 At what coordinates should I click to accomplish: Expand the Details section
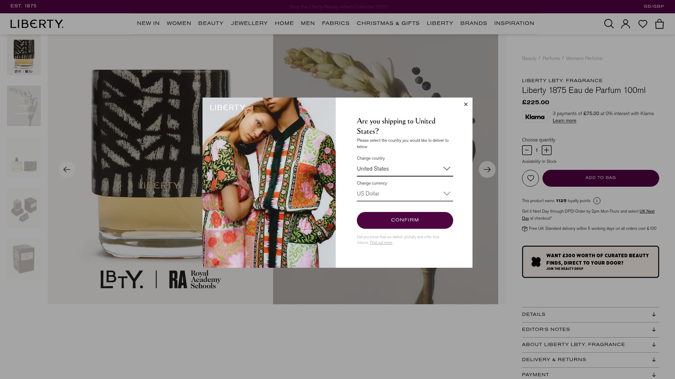590,315
